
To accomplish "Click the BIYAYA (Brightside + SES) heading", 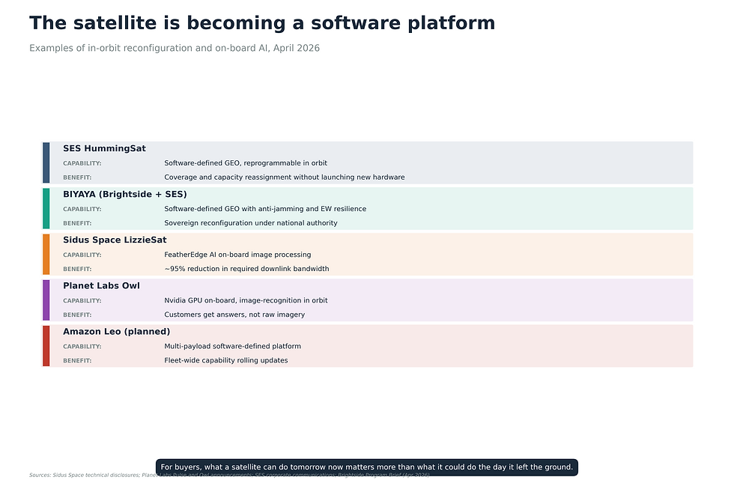I will tap(125, 194).
